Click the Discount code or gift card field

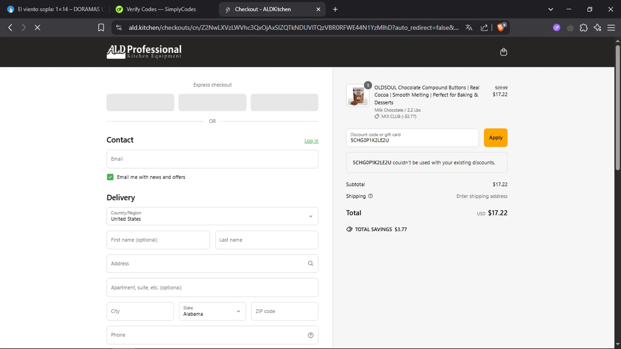[x=412, y=138]
